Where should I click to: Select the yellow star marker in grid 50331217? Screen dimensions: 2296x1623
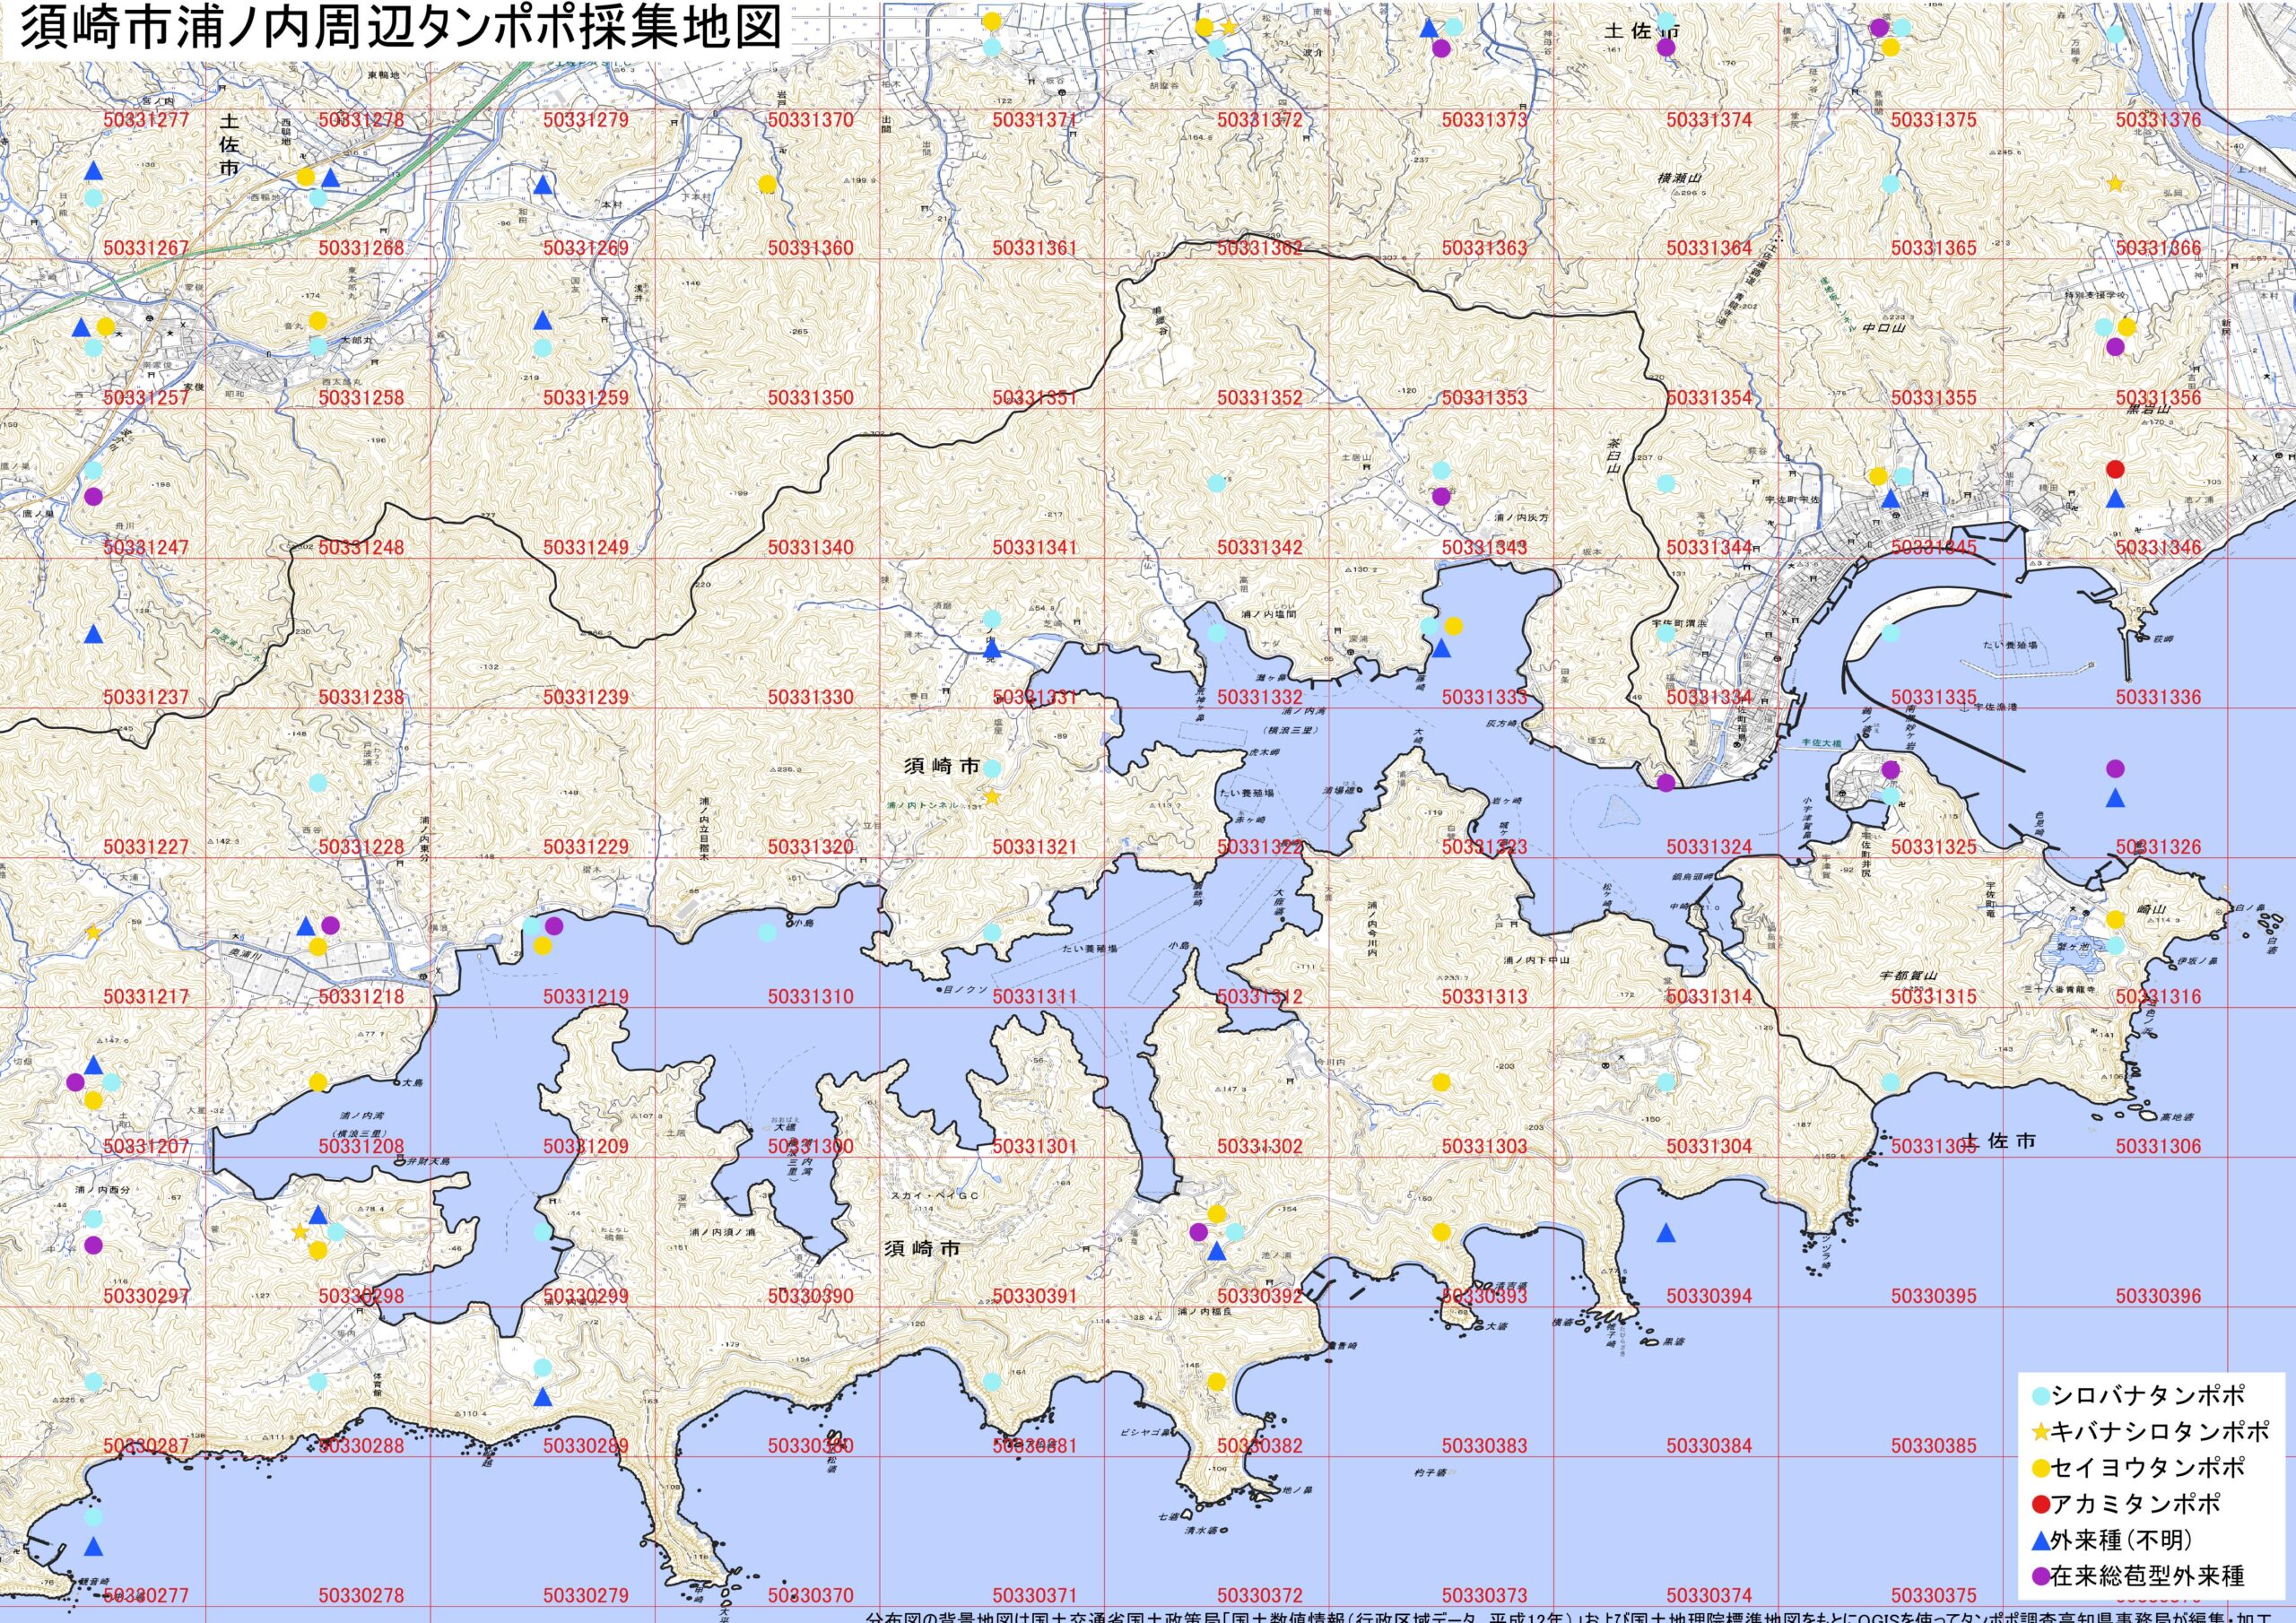coord(93,932)
